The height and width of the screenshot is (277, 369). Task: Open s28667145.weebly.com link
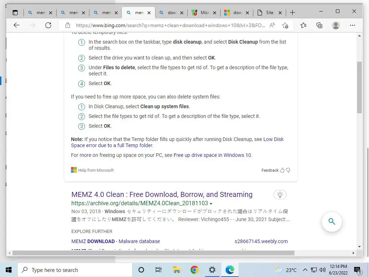pos(261,241)
